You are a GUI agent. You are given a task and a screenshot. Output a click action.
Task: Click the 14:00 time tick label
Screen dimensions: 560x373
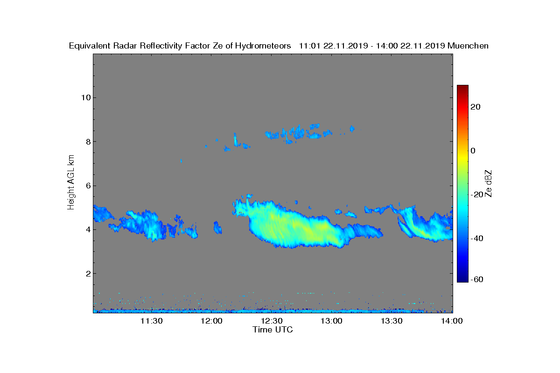pos(452,321)
